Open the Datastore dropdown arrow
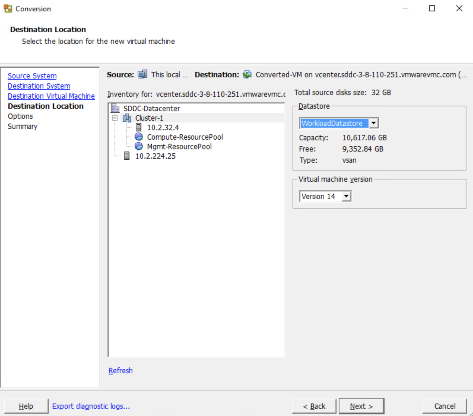Image resolution: width=473 pixels, height=416 pixels. click(374, 123)
